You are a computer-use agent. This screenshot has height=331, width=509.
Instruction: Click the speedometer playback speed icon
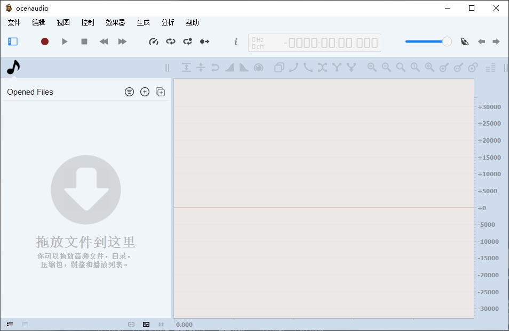click(x=154, y=42)
